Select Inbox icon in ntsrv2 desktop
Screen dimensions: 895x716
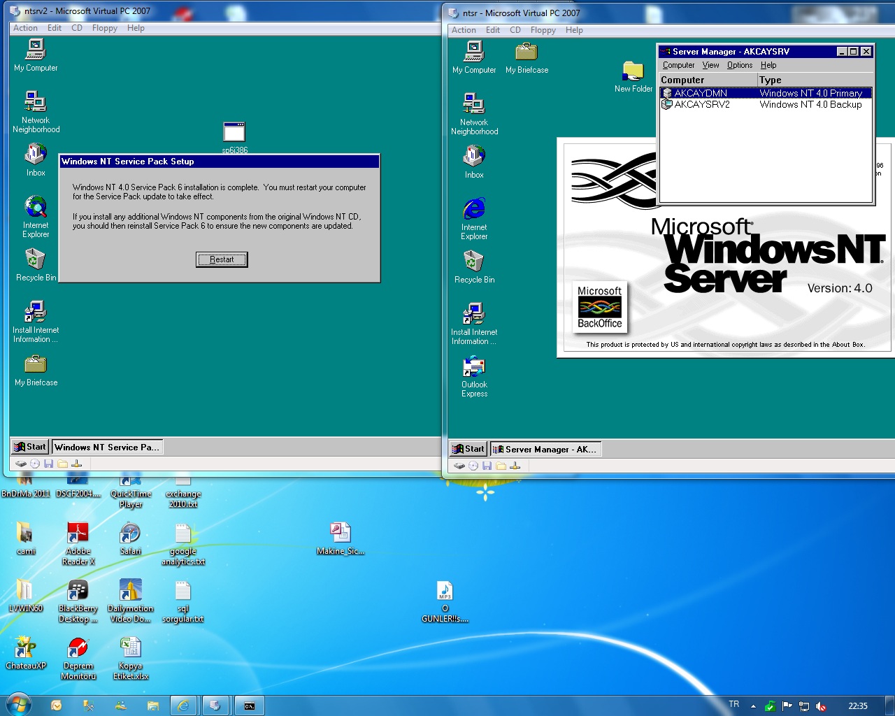click(36, 159)
